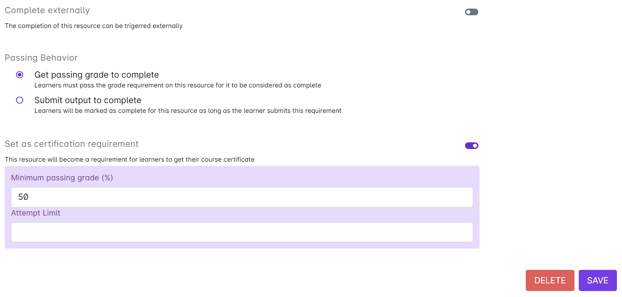The image size is (622, 297).
Task: Click the "Minimum passing grade (%)" label
Action: [x=62, y=178]
